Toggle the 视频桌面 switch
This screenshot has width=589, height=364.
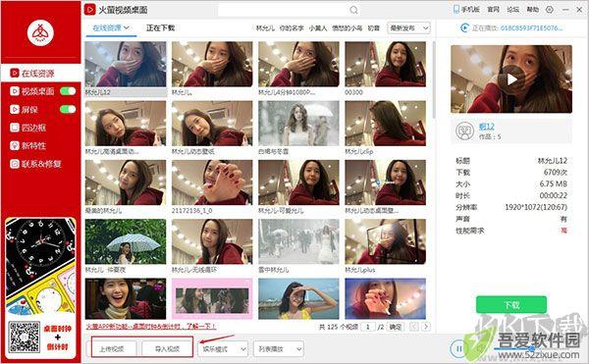68,91
